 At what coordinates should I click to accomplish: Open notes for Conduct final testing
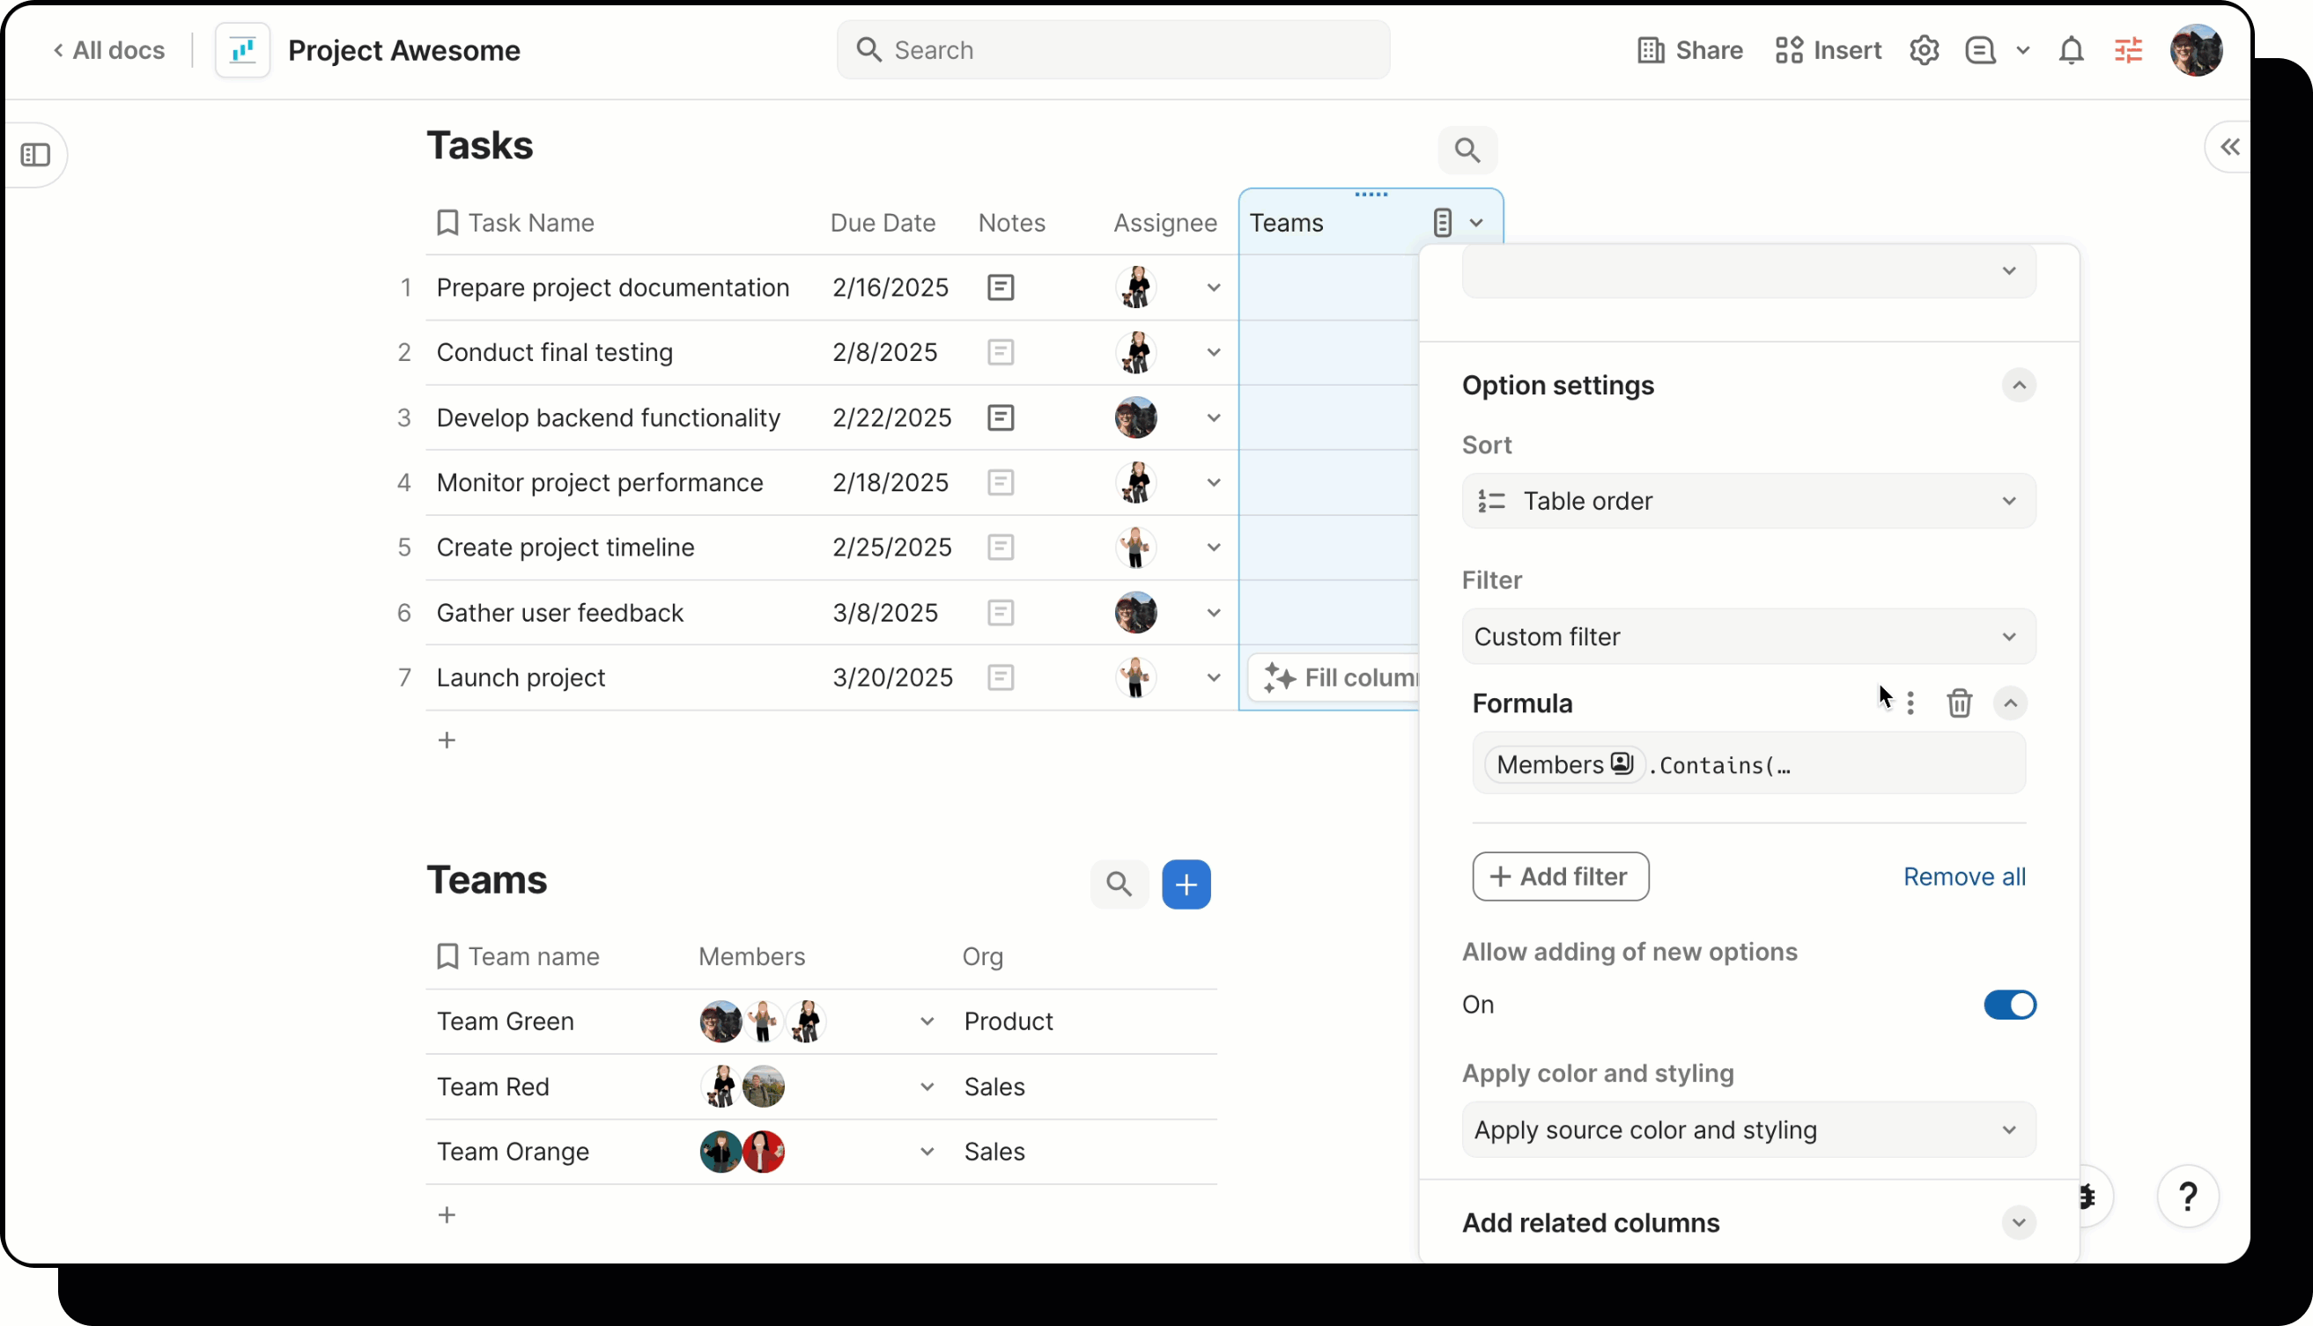point(1001,352)
